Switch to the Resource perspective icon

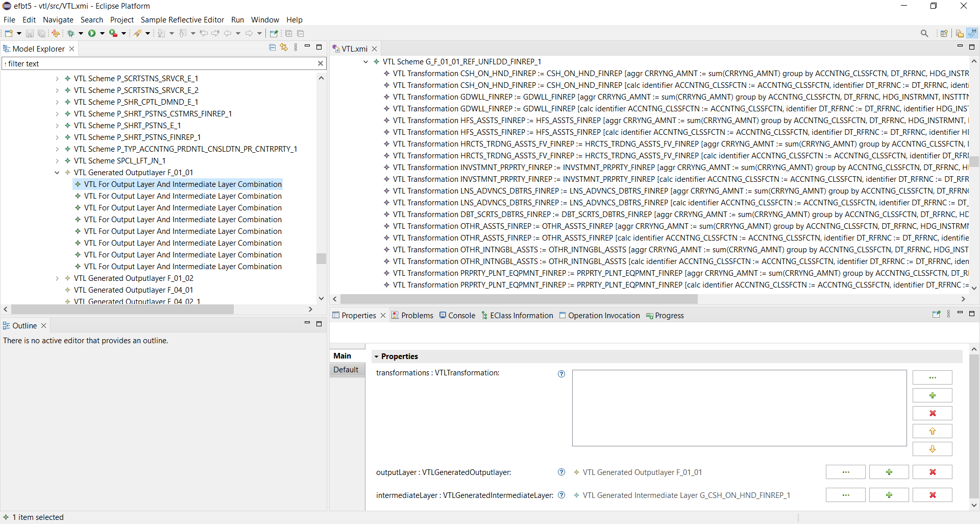960,33
